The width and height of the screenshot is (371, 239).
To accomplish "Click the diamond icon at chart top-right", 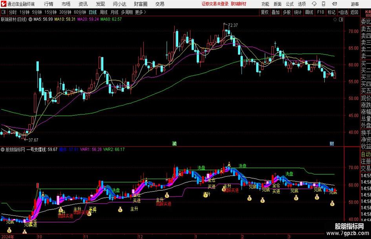I will click(335, 20).
